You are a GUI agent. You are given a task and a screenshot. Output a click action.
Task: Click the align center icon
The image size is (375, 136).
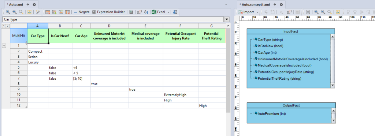click(355, 12)
